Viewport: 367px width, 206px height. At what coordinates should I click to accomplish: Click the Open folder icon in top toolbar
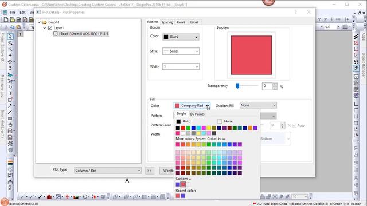tap(13, 19)
